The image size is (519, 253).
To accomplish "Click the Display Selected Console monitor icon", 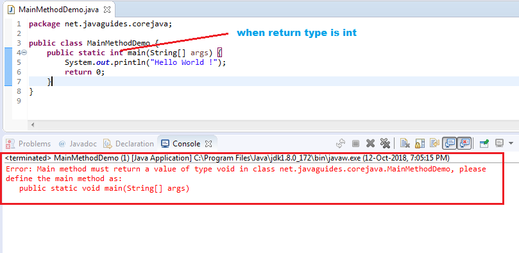I will tap(499, 143).
